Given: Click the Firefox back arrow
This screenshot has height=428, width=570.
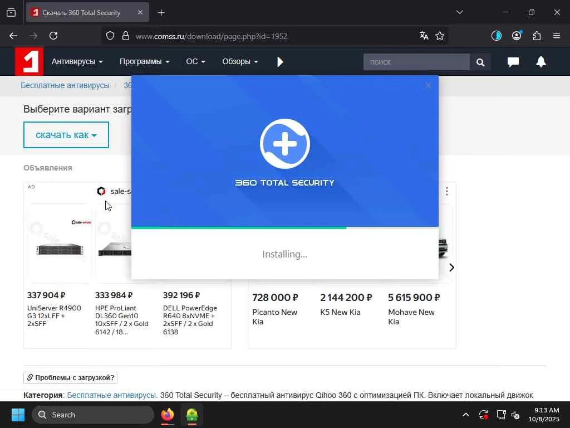Looking at the screenshot, I should pos(13,36).
